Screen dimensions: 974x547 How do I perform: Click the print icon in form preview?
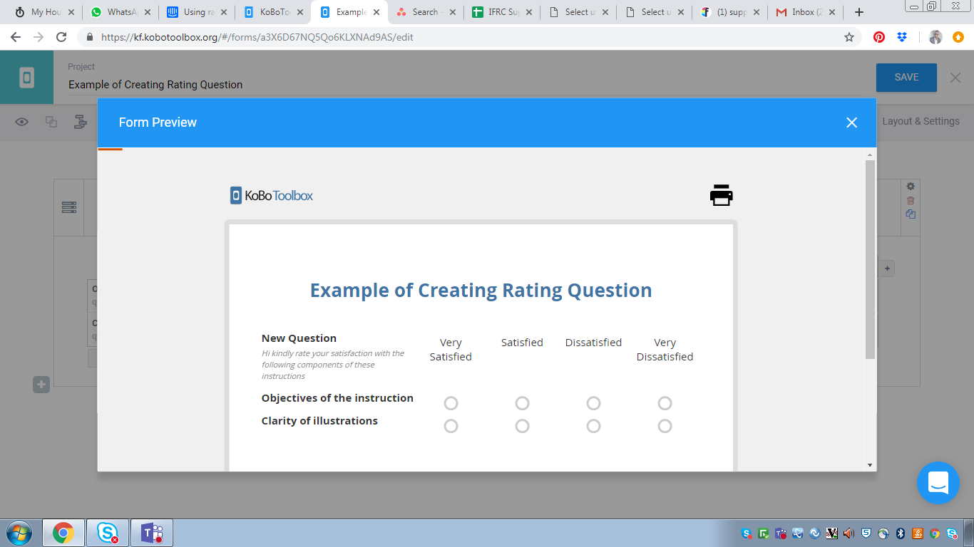point(721,195)
